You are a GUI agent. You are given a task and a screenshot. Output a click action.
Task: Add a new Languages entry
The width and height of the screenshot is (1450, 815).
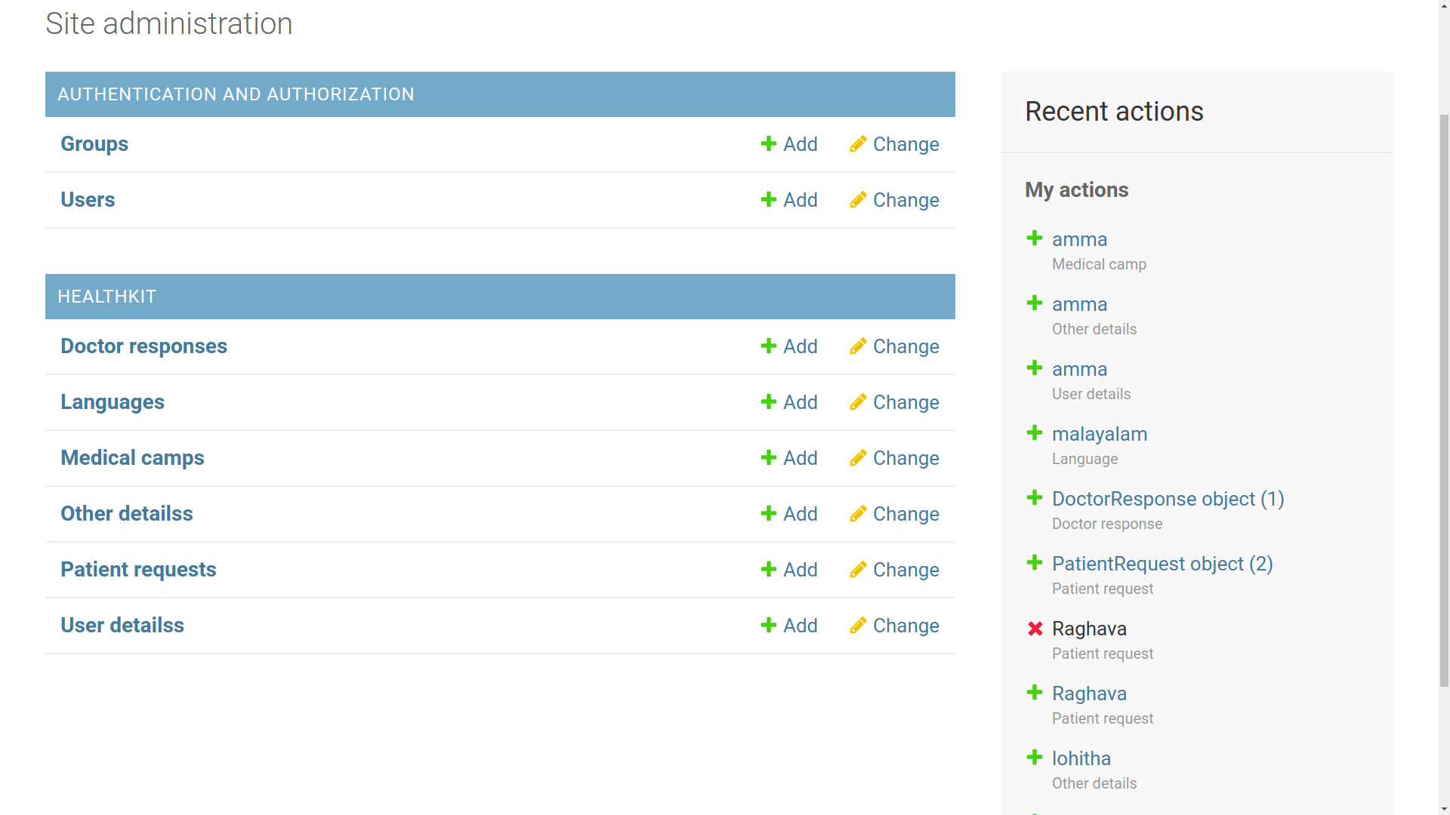pyautogui.click(x=800, y=402)
